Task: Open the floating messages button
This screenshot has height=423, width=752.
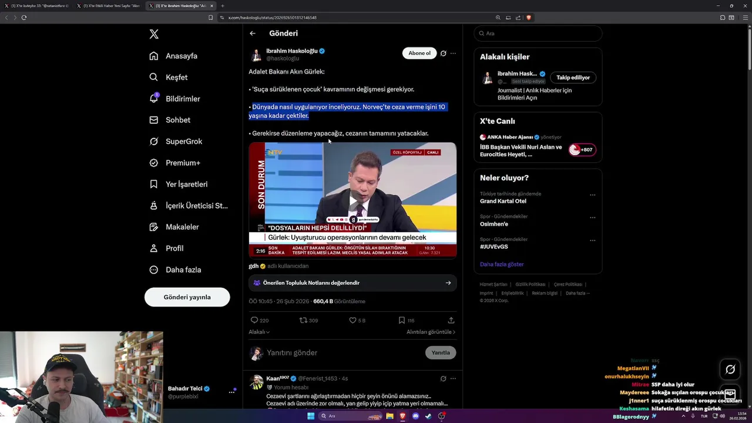Action: tap(730, 394)
